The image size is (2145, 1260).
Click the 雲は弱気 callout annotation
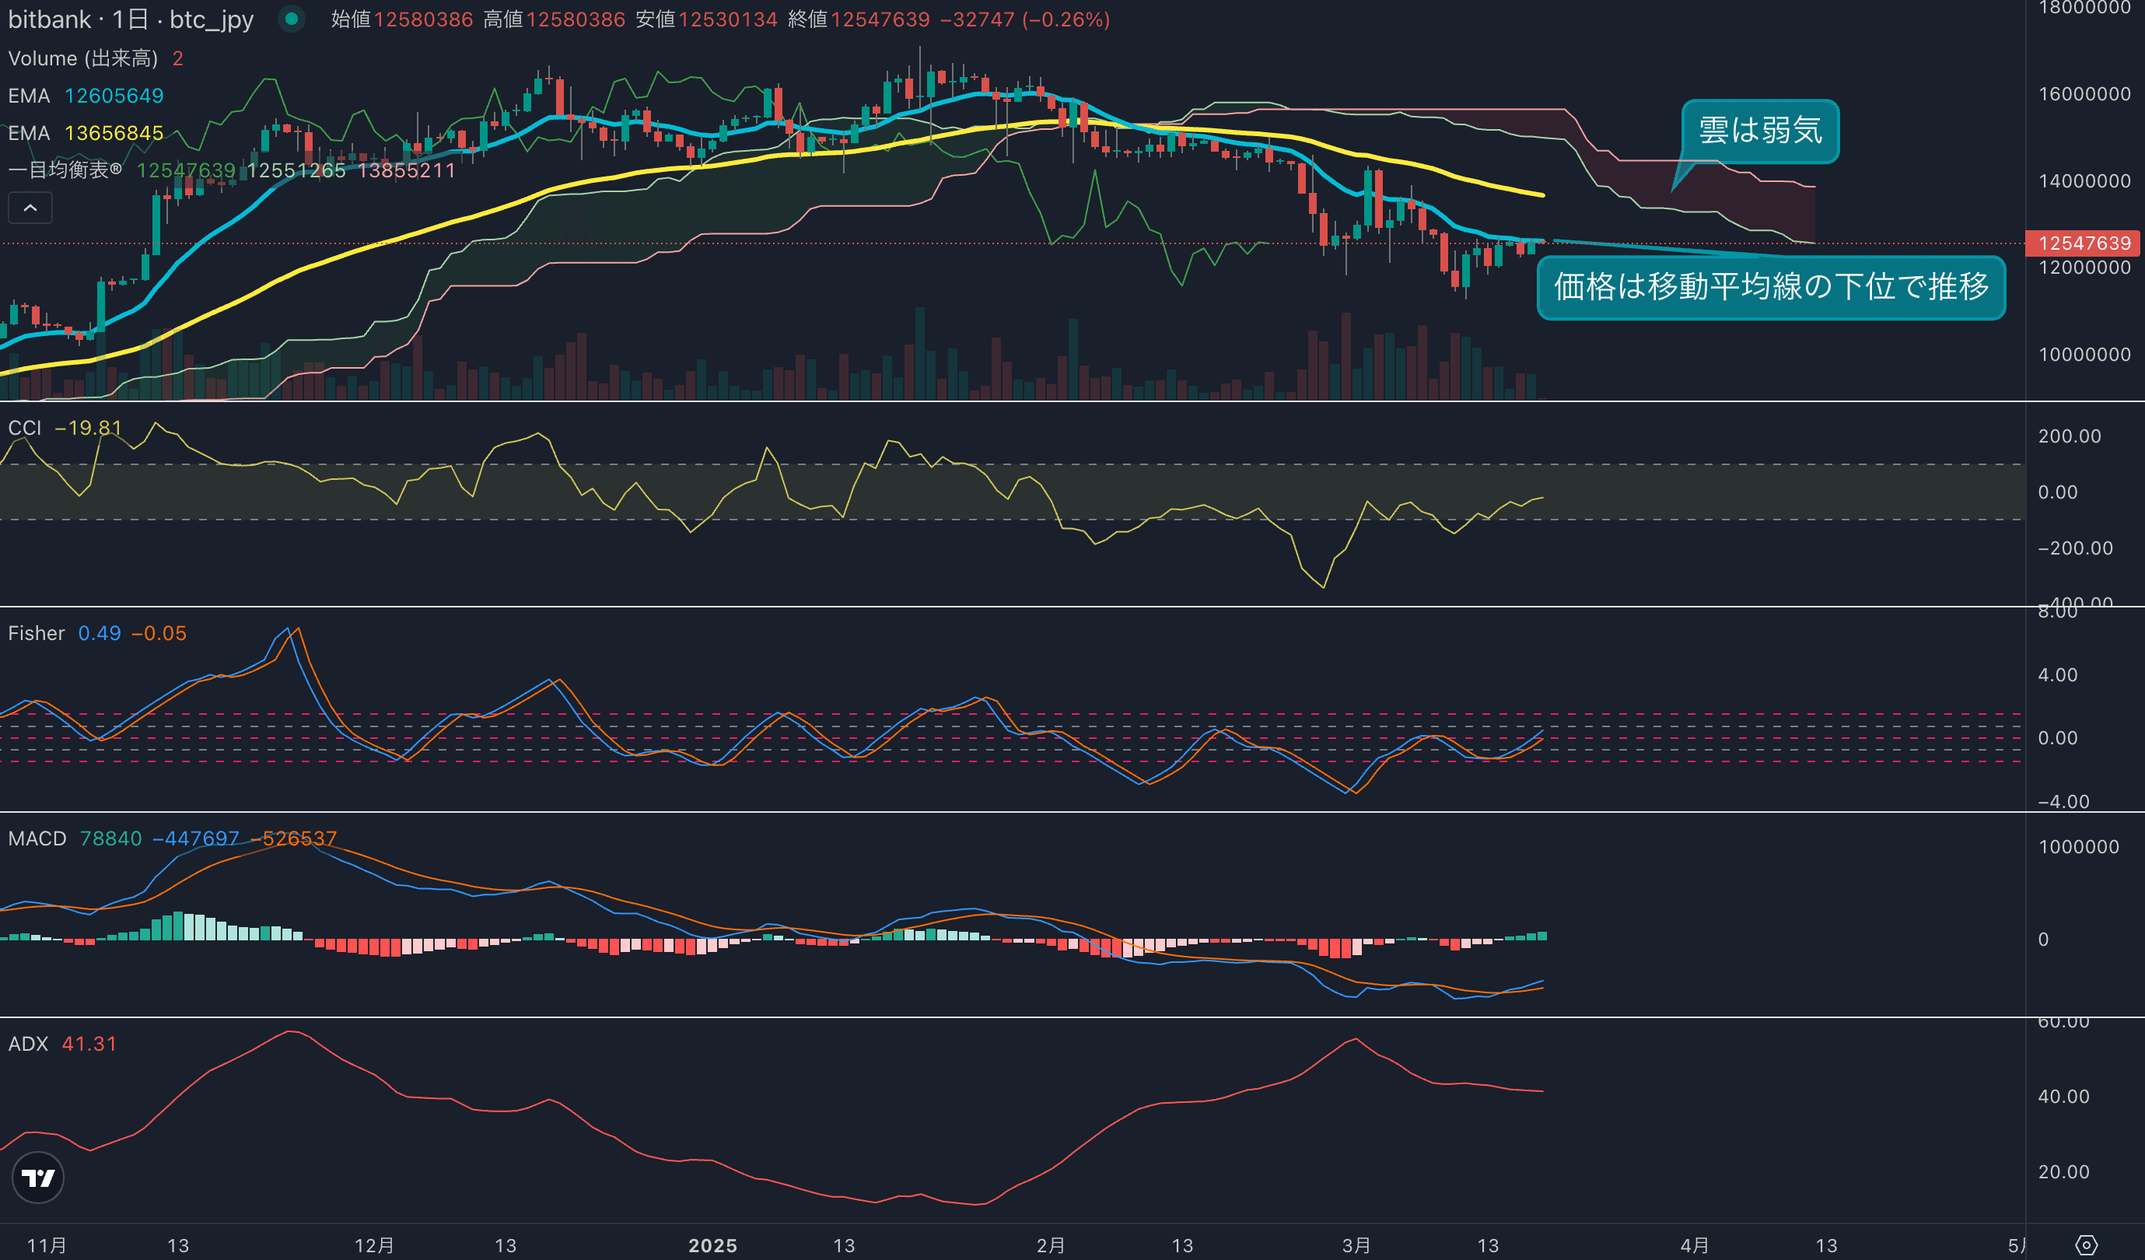click(x=1759, y=131)
